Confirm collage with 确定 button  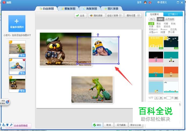point(97,125)
